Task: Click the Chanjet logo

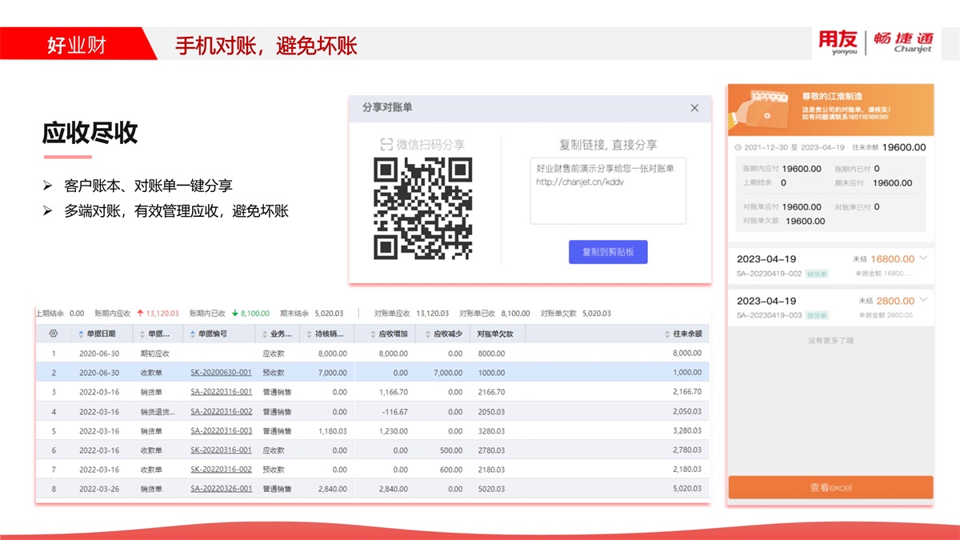Action: 902,42
